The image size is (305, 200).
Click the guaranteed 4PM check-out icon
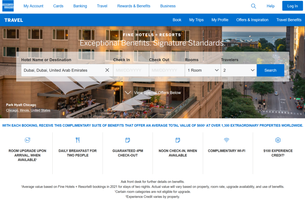click(128, 140)
